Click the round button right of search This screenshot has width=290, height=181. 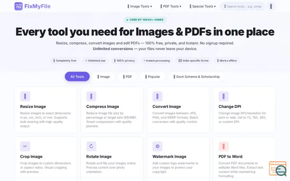click(x=271, y=7)
